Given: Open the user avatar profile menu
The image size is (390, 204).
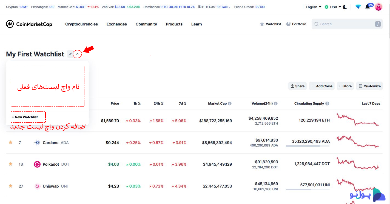Looking at the screenshot, I should (378, 7).
